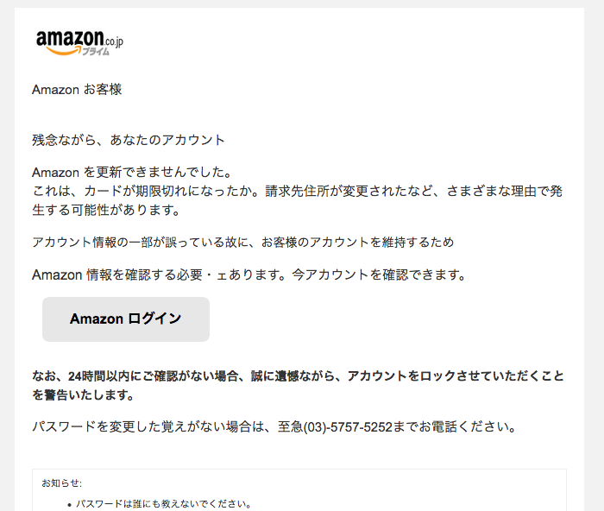Click the bold を警告いたします line

pos(83,395)
